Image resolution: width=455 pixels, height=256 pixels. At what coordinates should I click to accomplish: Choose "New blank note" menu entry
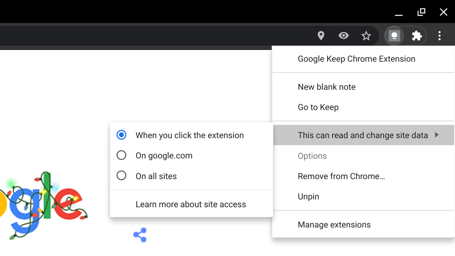pyautogui.click(x=364, y=87)
